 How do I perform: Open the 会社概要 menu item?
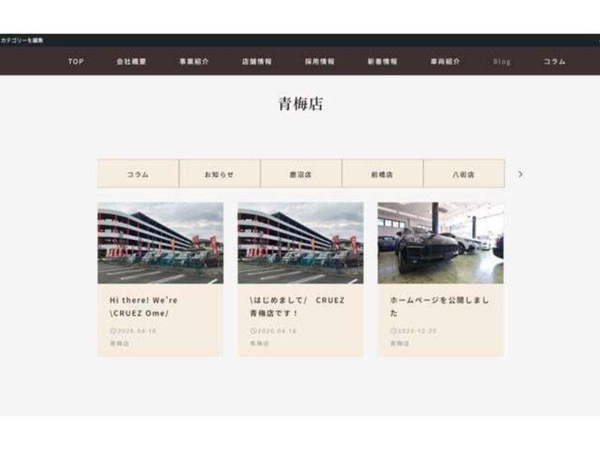[131, 61]
